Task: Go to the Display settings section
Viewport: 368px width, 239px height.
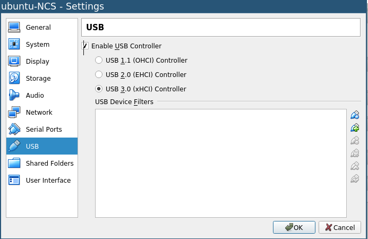Action: tap(42, 61)
